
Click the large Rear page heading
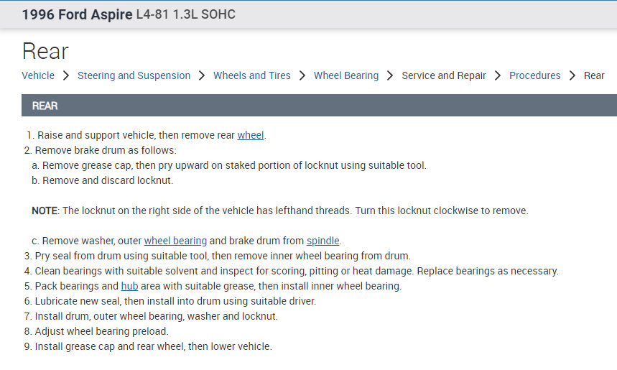[45, 51]
